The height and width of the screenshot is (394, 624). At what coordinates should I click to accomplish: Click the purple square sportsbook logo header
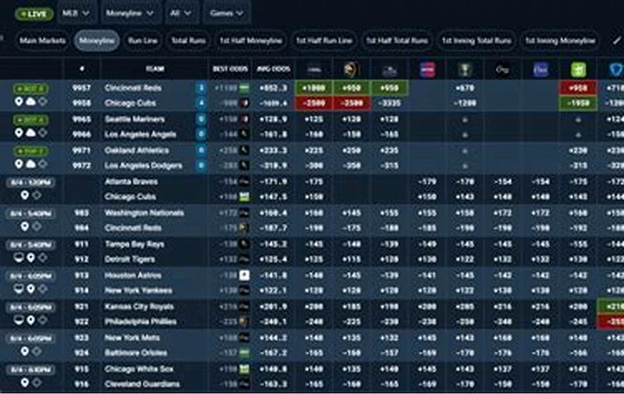coord(540,70)
